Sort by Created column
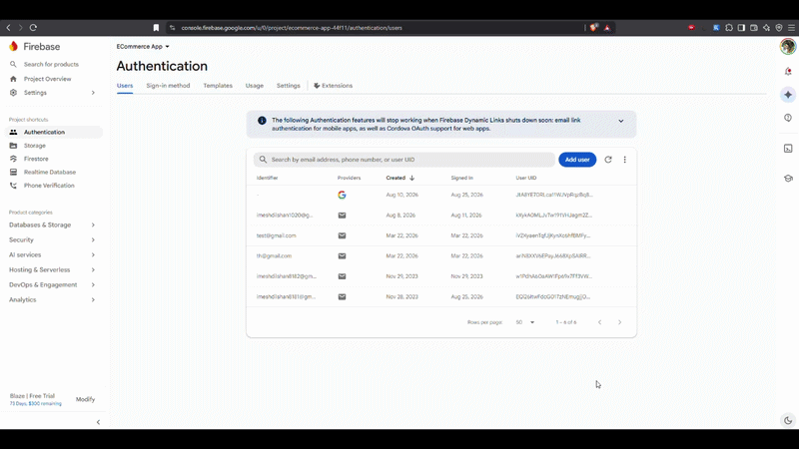 click(400, 178)
